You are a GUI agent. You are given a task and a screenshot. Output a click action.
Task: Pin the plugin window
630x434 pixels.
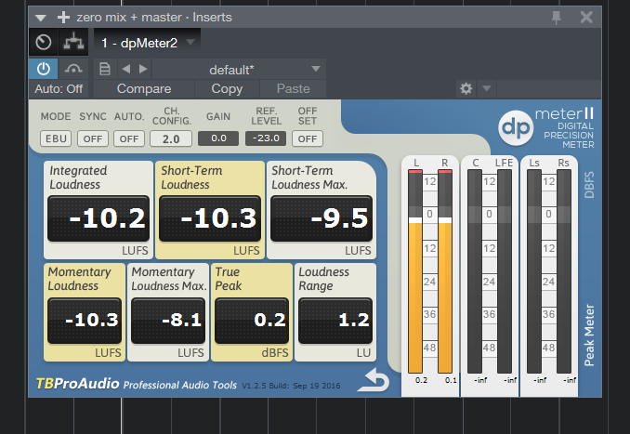coord(557,18)
